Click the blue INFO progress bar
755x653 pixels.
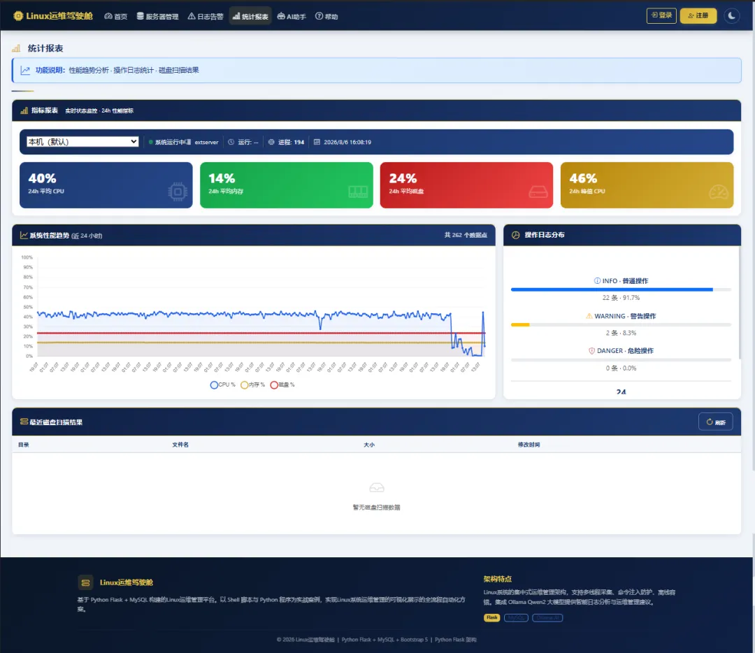612,290
